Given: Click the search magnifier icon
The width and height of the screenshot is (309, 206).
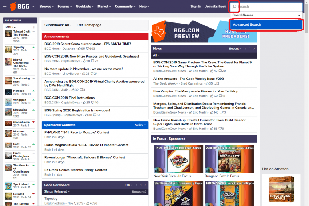Looking at the screenshot, I should pos(234,7).
